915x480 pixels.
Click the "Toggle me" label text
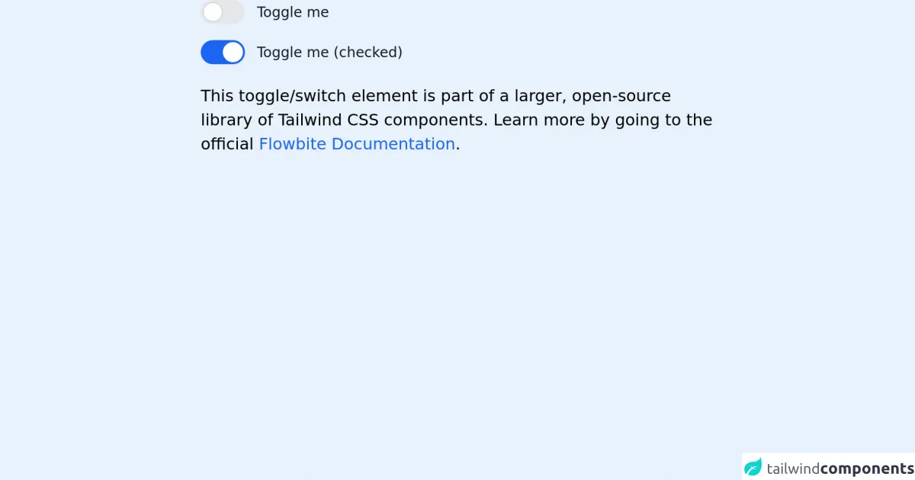click(x=293, y=12)
